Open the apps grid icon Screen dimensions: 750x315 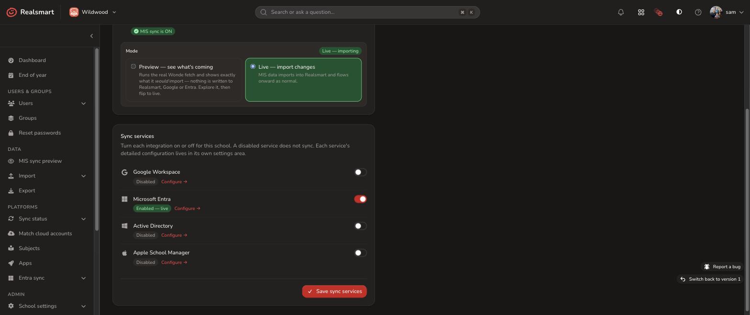(x=641, y=12)
